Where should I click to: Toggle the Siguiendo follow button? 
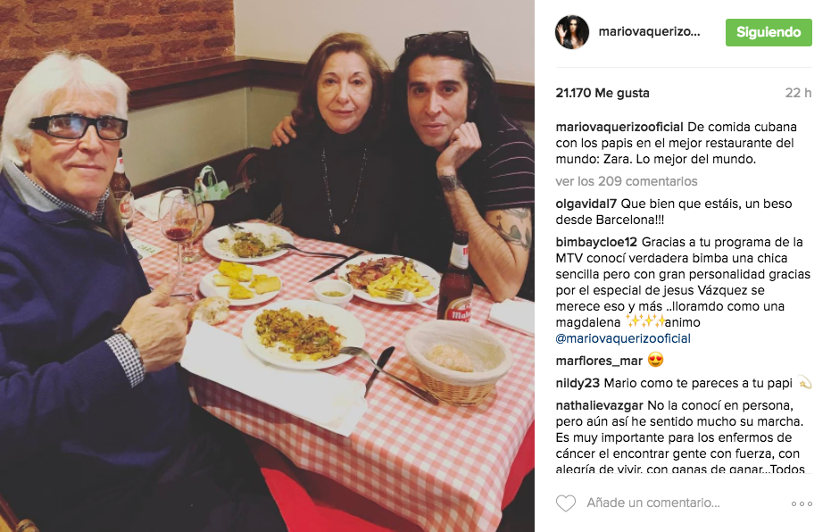(769, 32)
